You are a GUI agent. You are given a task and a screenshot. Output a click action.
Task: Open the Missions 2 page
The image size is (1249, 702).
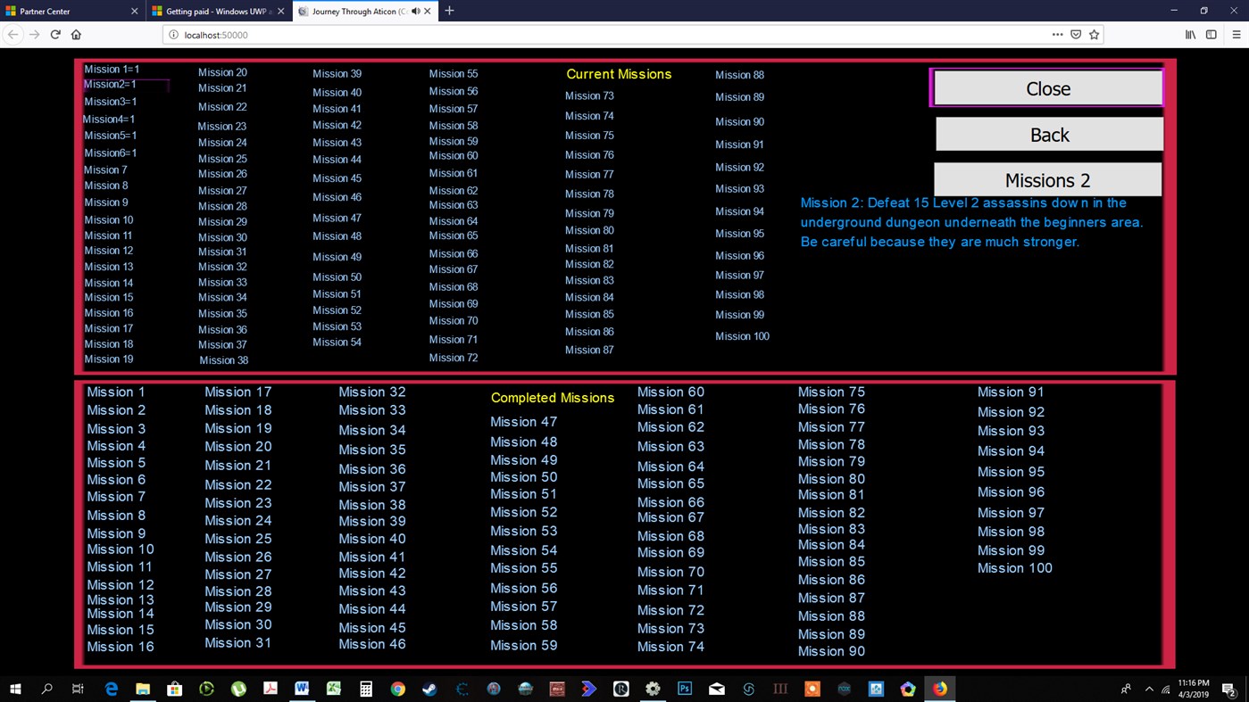(x=1047, y=180)
